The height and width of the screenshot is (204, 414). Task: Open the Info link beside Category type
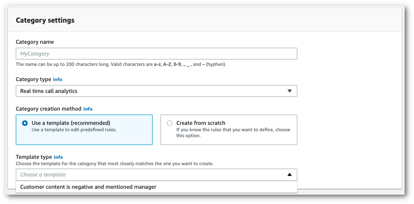58,79
